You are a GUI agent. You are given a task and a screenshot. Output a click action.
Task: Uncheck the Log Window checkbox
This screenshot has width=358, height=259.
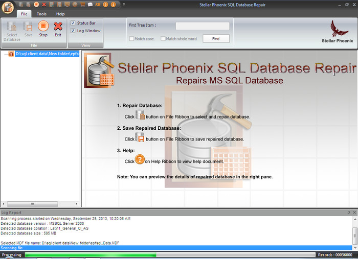pyautogui.click(x=73, y=31)
